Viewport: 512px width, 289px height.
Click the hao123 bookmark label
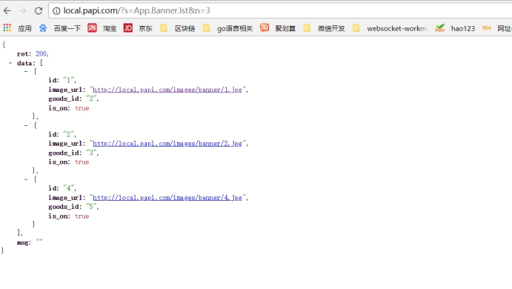(463, 28)
